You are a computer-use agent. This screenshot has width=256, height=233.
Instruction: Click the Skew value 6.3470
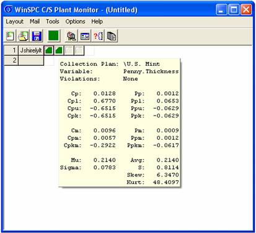167,175
